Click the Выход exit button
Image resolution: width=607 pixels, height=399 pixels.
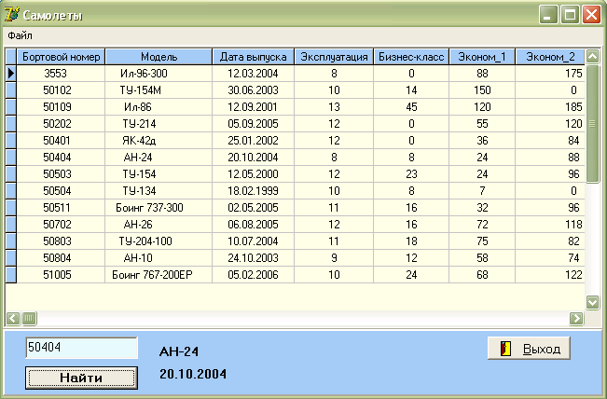click(x=529, y=349)
